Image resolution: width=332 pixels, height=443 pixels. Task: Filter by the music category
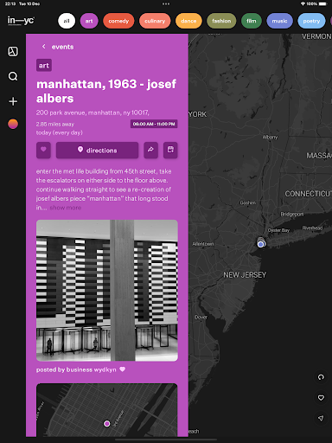point(279,21)
